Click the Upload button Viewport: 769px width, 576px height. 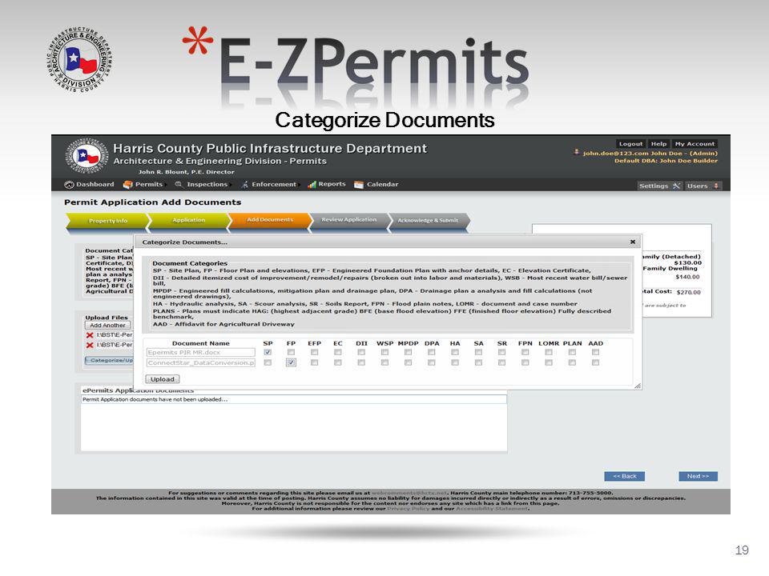coord(163,379)
